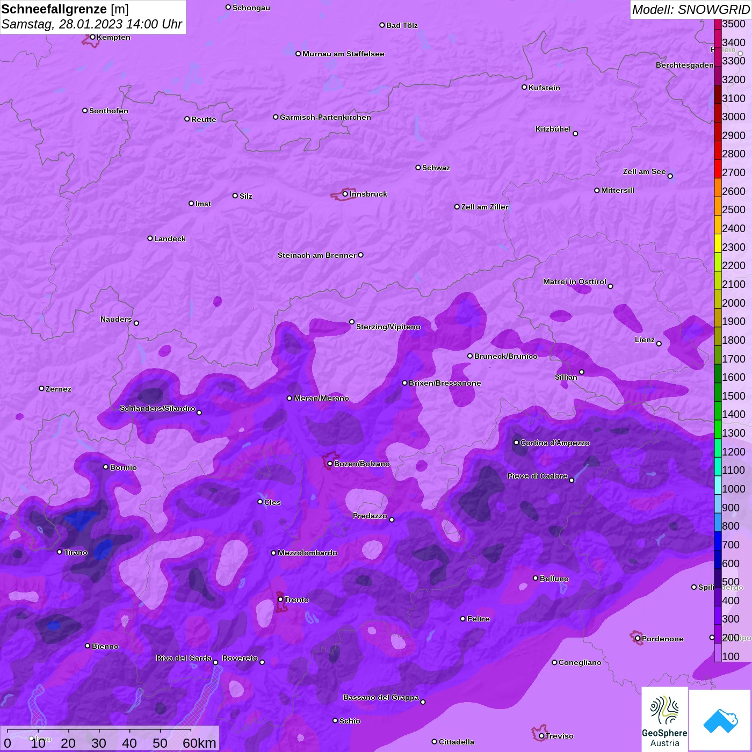Click the GeoSphere Austria logo
Screen dimensions: 752x752
664,719
